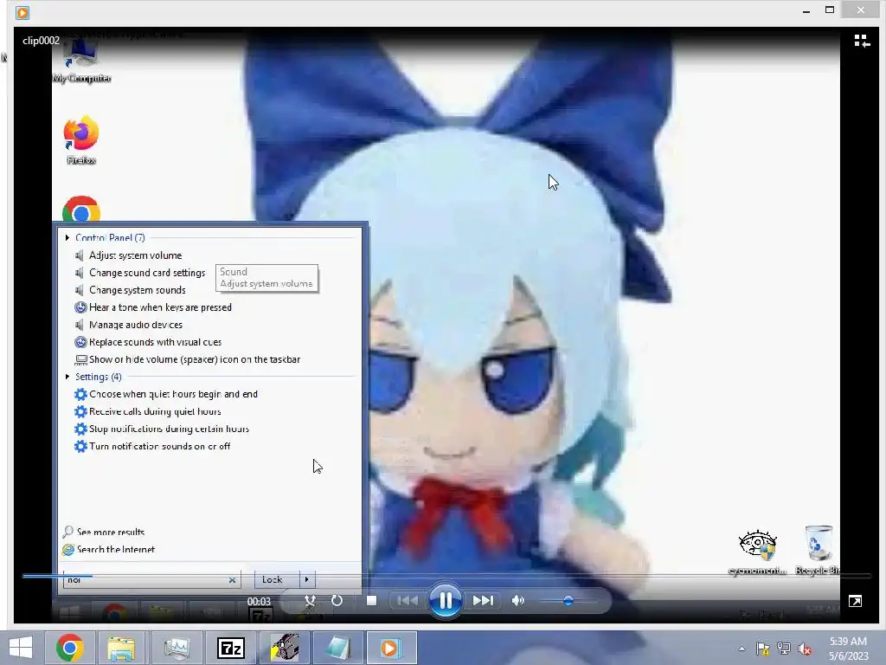Skip to the next clip
Image resolution: width=886 pixels, height=665 pixels.
tap(483, 601)
